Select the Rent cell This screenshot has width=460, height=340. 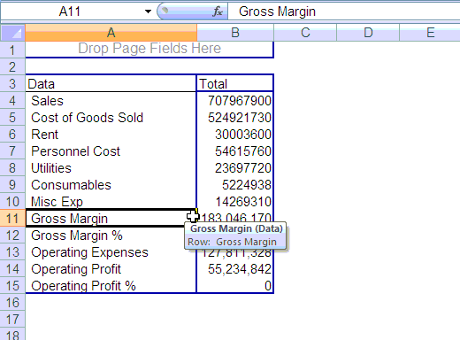[x=111, y=134]
